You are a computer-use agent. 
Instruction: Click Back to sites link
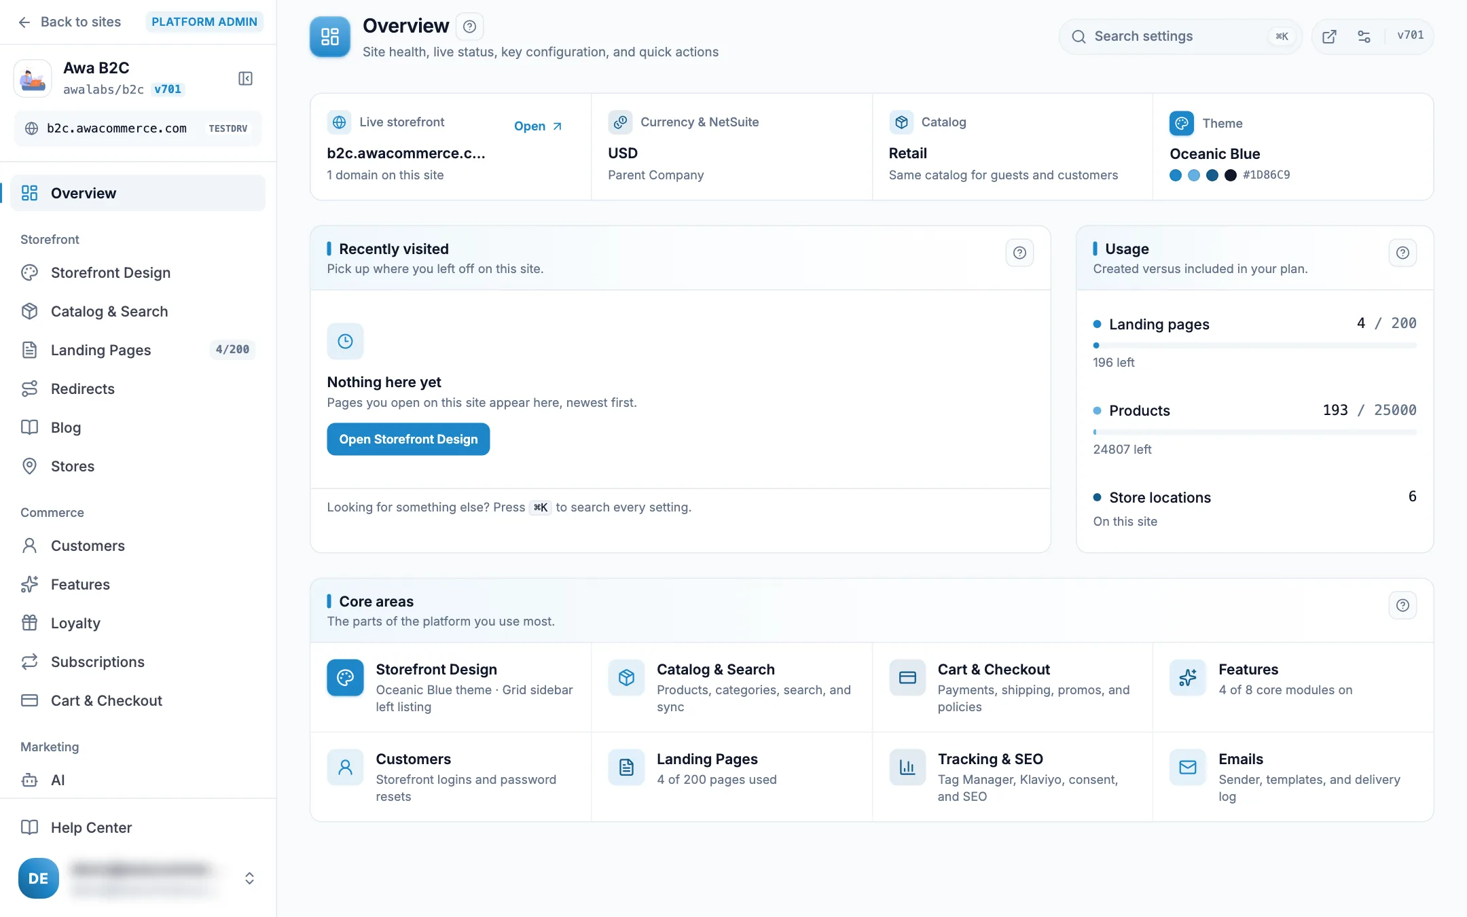pos(70,22)
